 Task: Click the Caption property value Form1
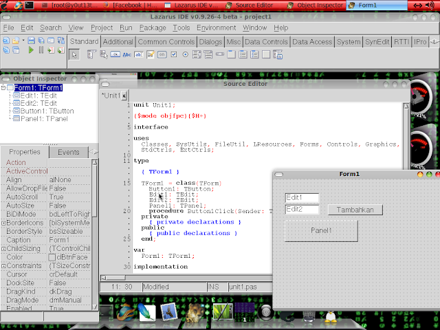69,240
